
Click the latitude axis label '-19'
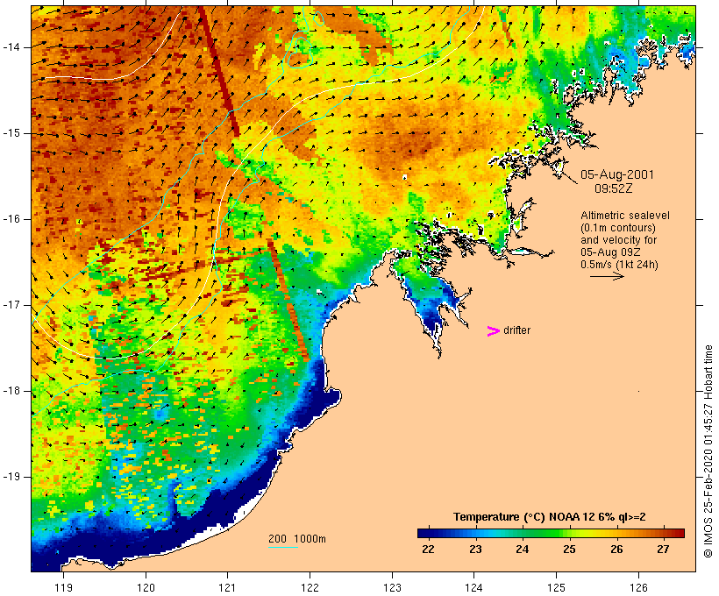[11, 477]
